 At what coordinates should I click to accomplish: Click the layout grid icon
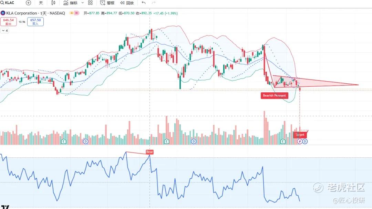[x=90, y=3]
